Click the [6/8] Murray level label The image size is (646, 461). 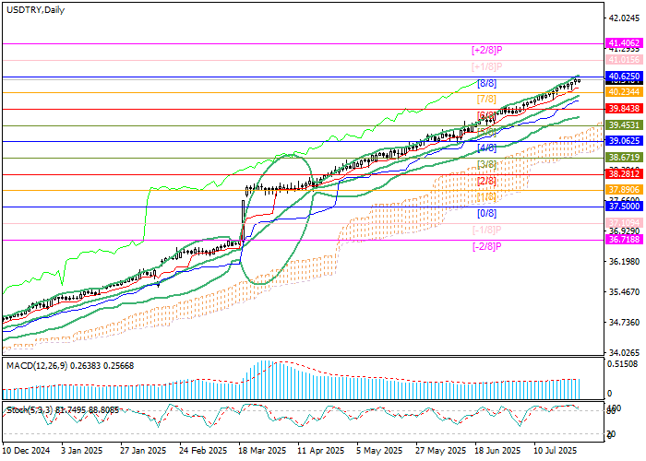486,115
